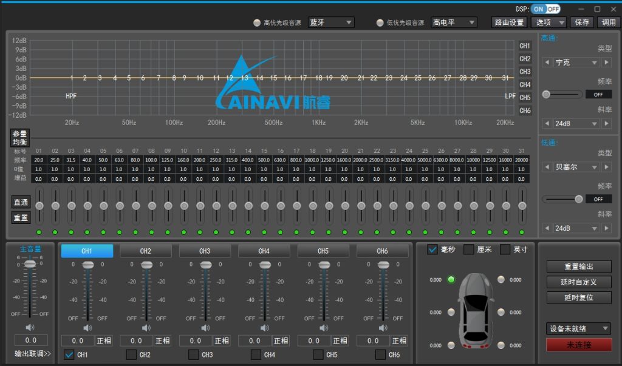Viewport: 622px width, 366px height.
Task: Switch to the CH1 channel tab above faders
Action: pyautogui.click(x=87, y=251)
